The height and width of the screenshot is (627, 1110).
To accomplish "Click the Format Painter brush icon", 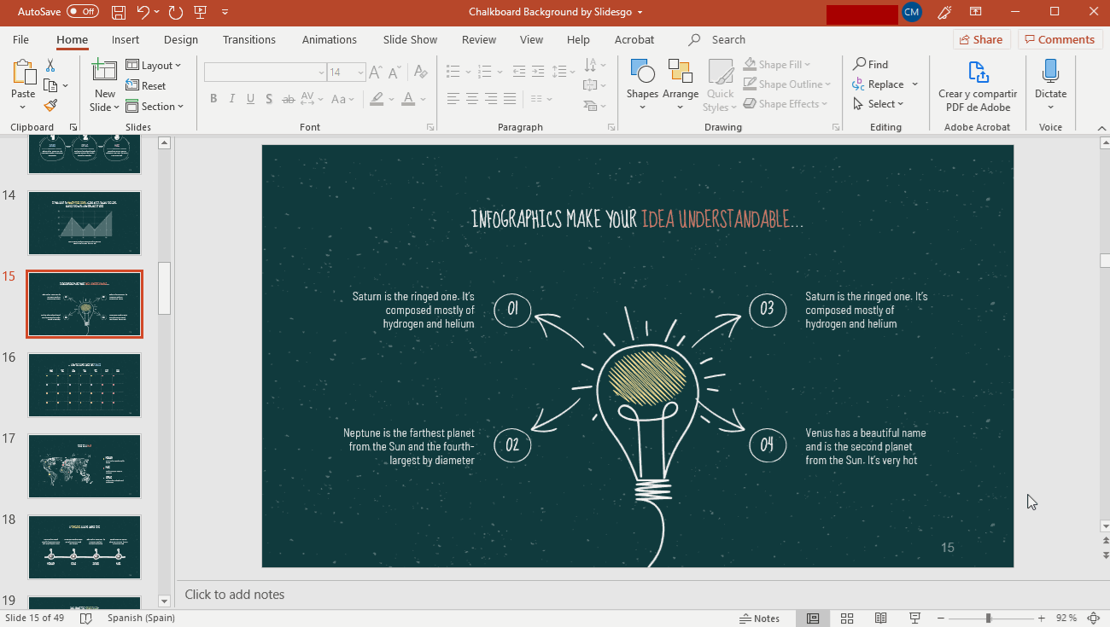I will click(x=50, y=106).
